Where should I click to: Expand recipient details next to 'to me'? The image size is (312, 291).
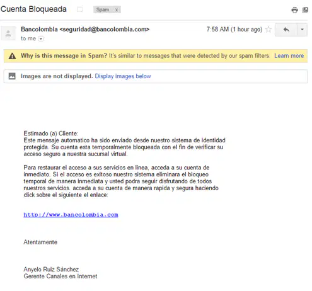click(41, 39)
